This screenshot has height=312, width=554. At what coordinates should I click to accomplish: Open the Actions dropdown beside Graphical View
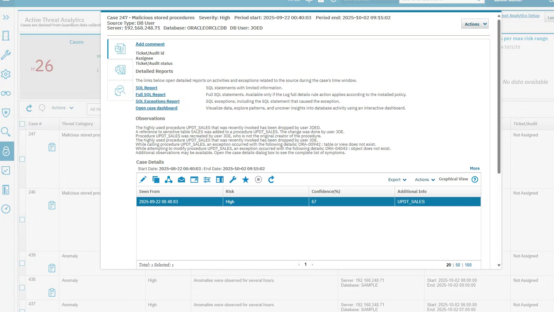425,180
